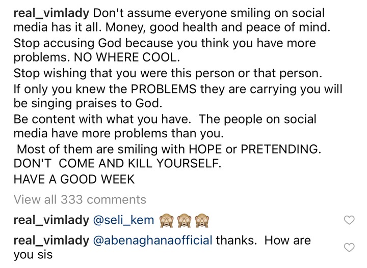Visit the @abenaghanaofficial mentioned profile

pyautogui.click(x=152, y=241)
